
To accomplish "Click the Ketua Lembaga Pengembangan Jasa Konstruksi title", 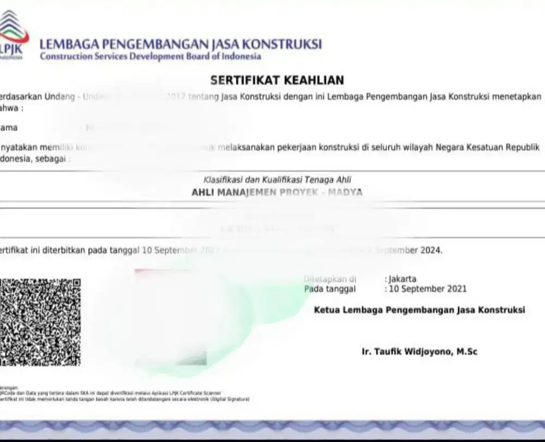I will point(421,310).
